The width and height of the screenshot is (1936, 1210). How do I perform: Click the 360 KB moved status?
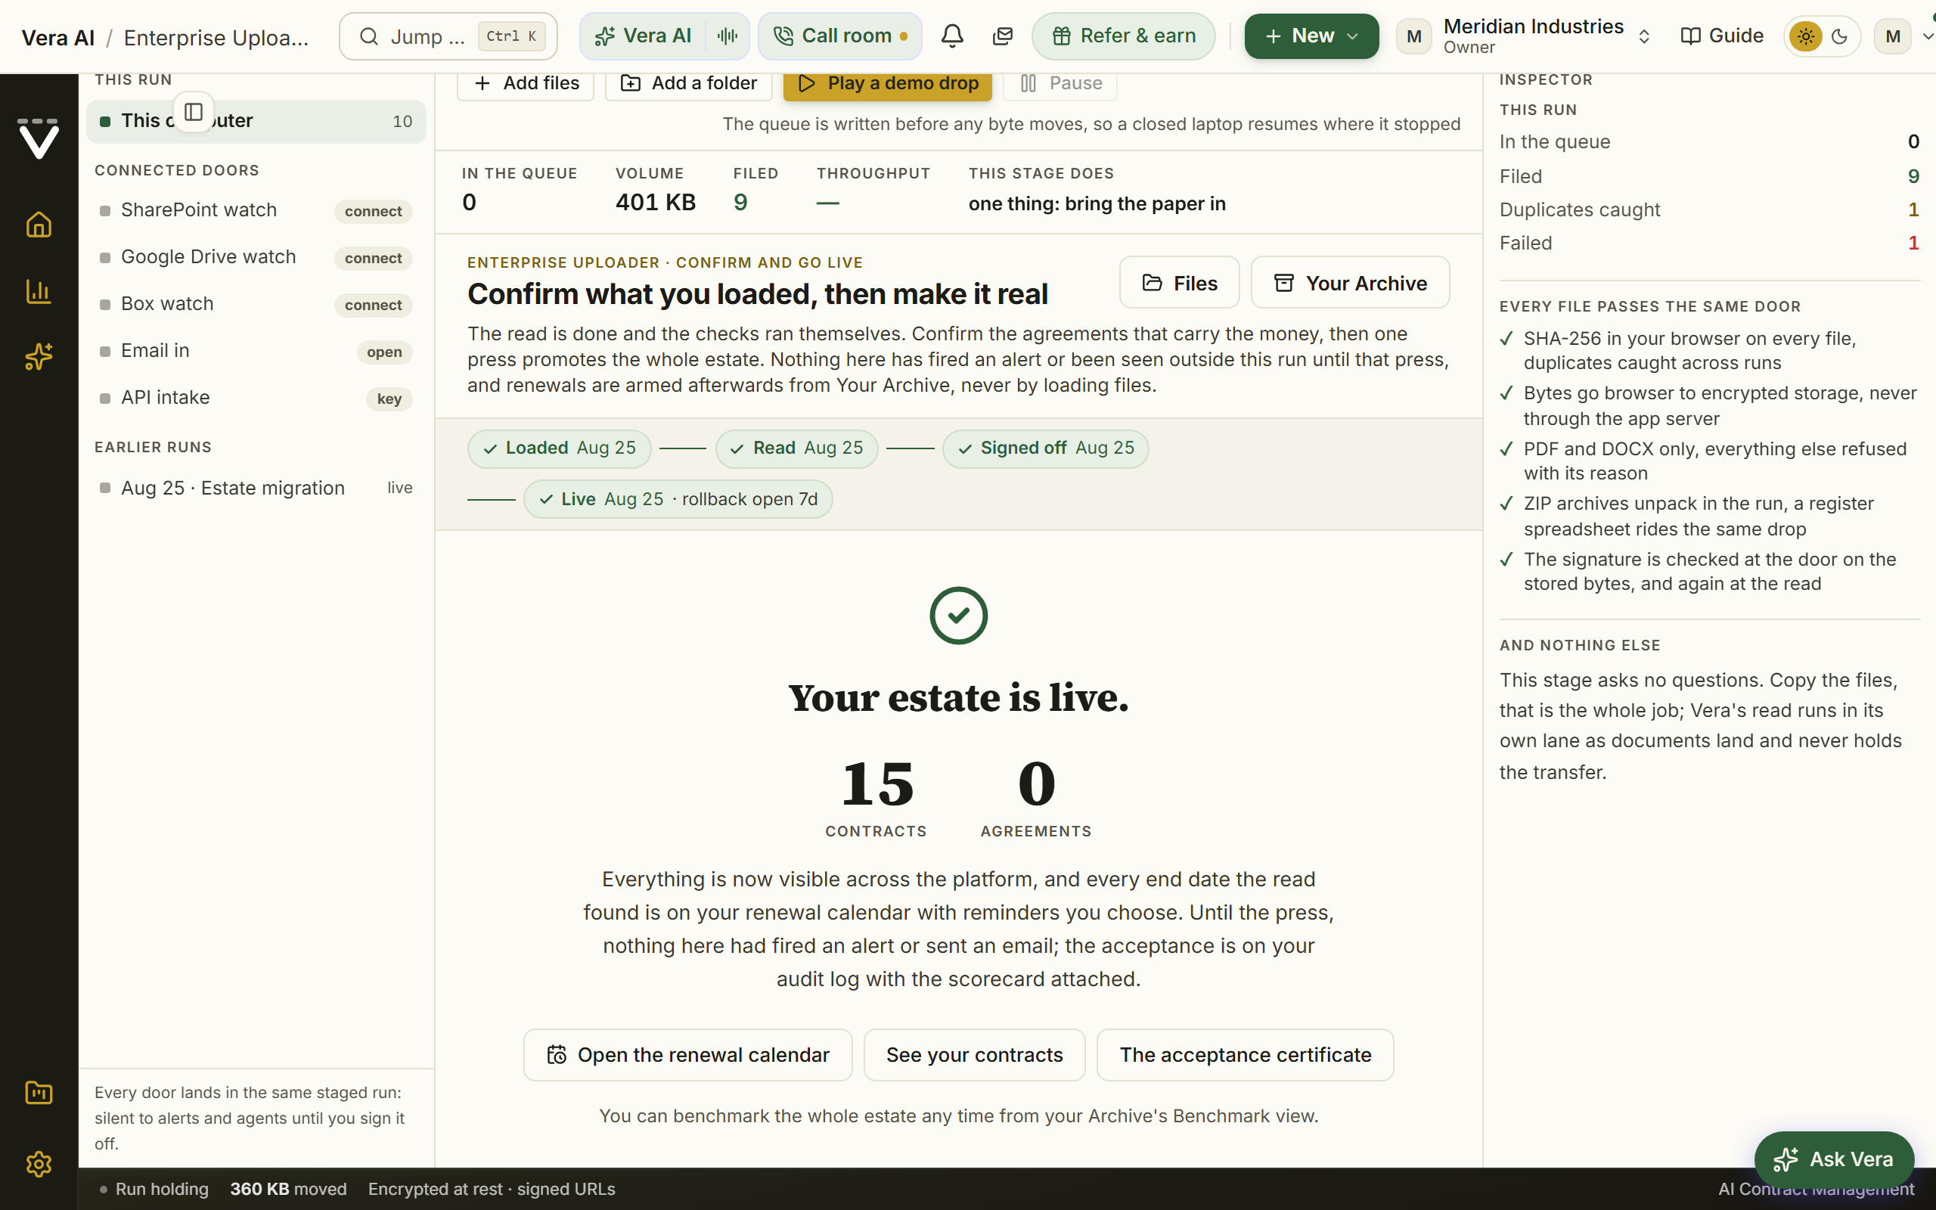click(288, 1189)
